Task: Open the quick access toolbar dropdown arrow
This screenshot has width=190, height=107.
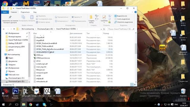Action: [14, 8]
